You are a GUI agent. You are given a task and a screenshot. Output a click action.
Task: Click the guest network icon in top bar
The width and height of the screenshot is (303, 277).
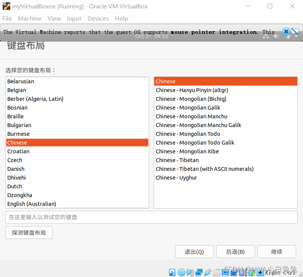[x=266, y=36]
